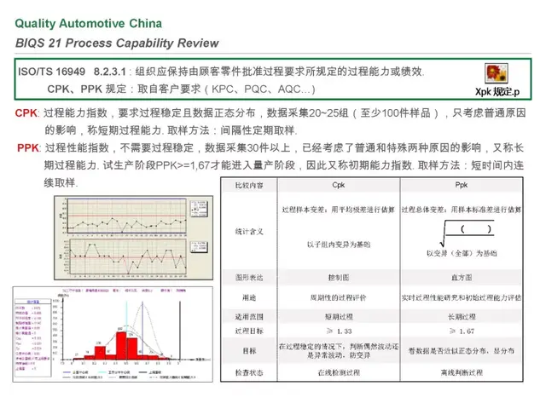Image resolution: width=546 pixels, height=409 pixels.
Task: Click the '图形表达' row label
Action: click(249, 278)
